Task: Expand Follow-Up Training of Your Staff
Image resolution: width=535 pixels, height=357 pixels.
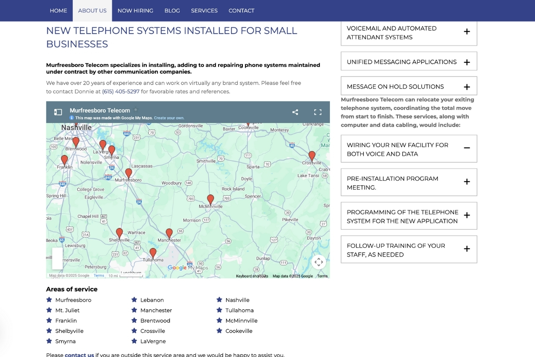Action: tap(467, 249)
